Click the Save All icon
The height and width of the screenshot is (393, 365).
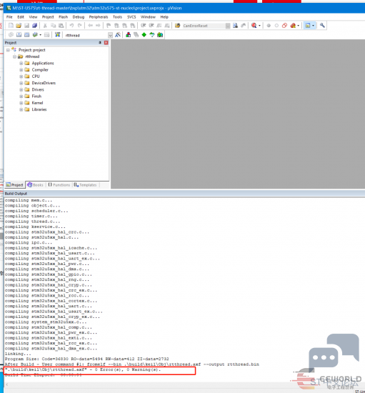[34, 26]
